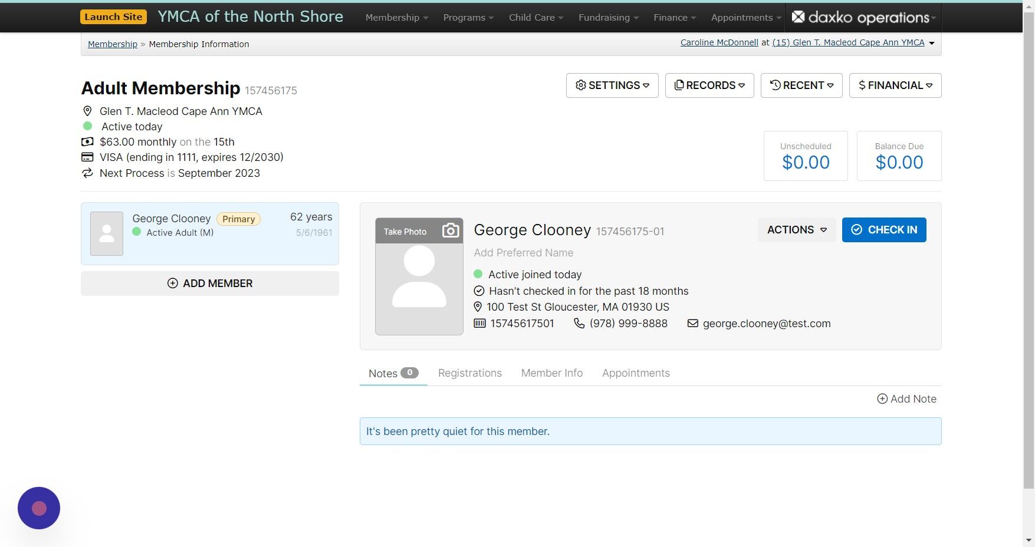Open the Caroline McDonnell user link
Viewport: 1035px width, 547px height.
(x=719, y=42)
